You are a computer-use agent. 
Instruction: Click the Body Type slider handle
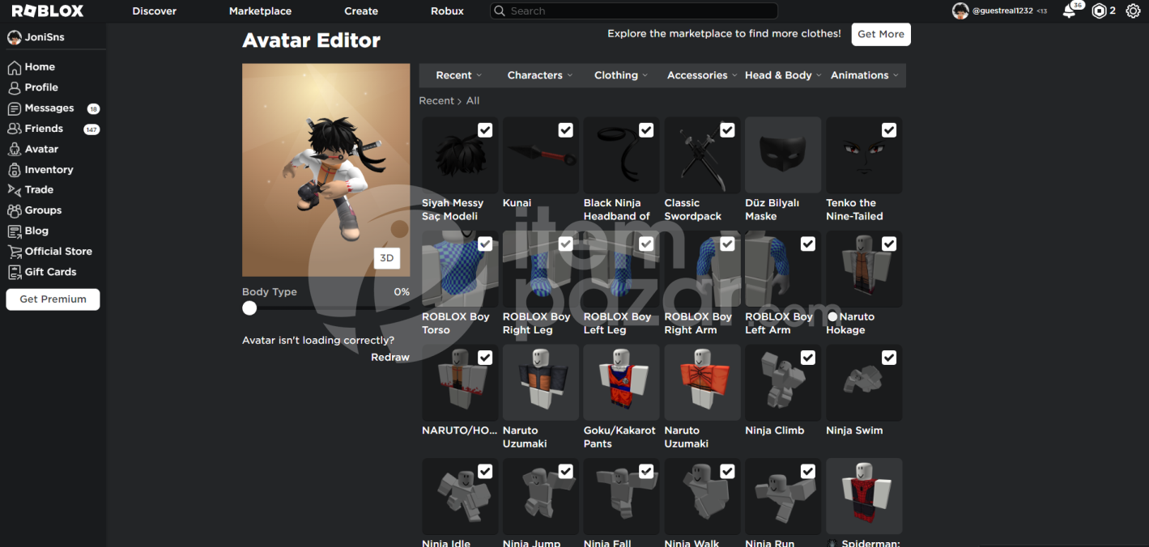249,308
